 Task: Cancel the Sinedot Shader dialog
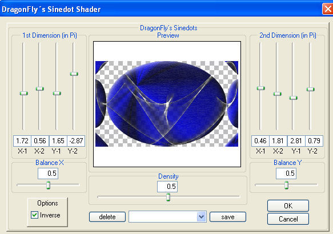pyautogui.click(x=288, y=219)
